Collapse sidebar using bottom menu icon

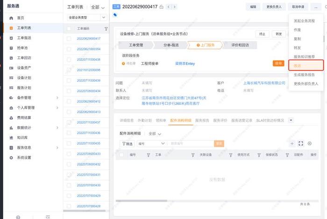click(x=48, y=217)
